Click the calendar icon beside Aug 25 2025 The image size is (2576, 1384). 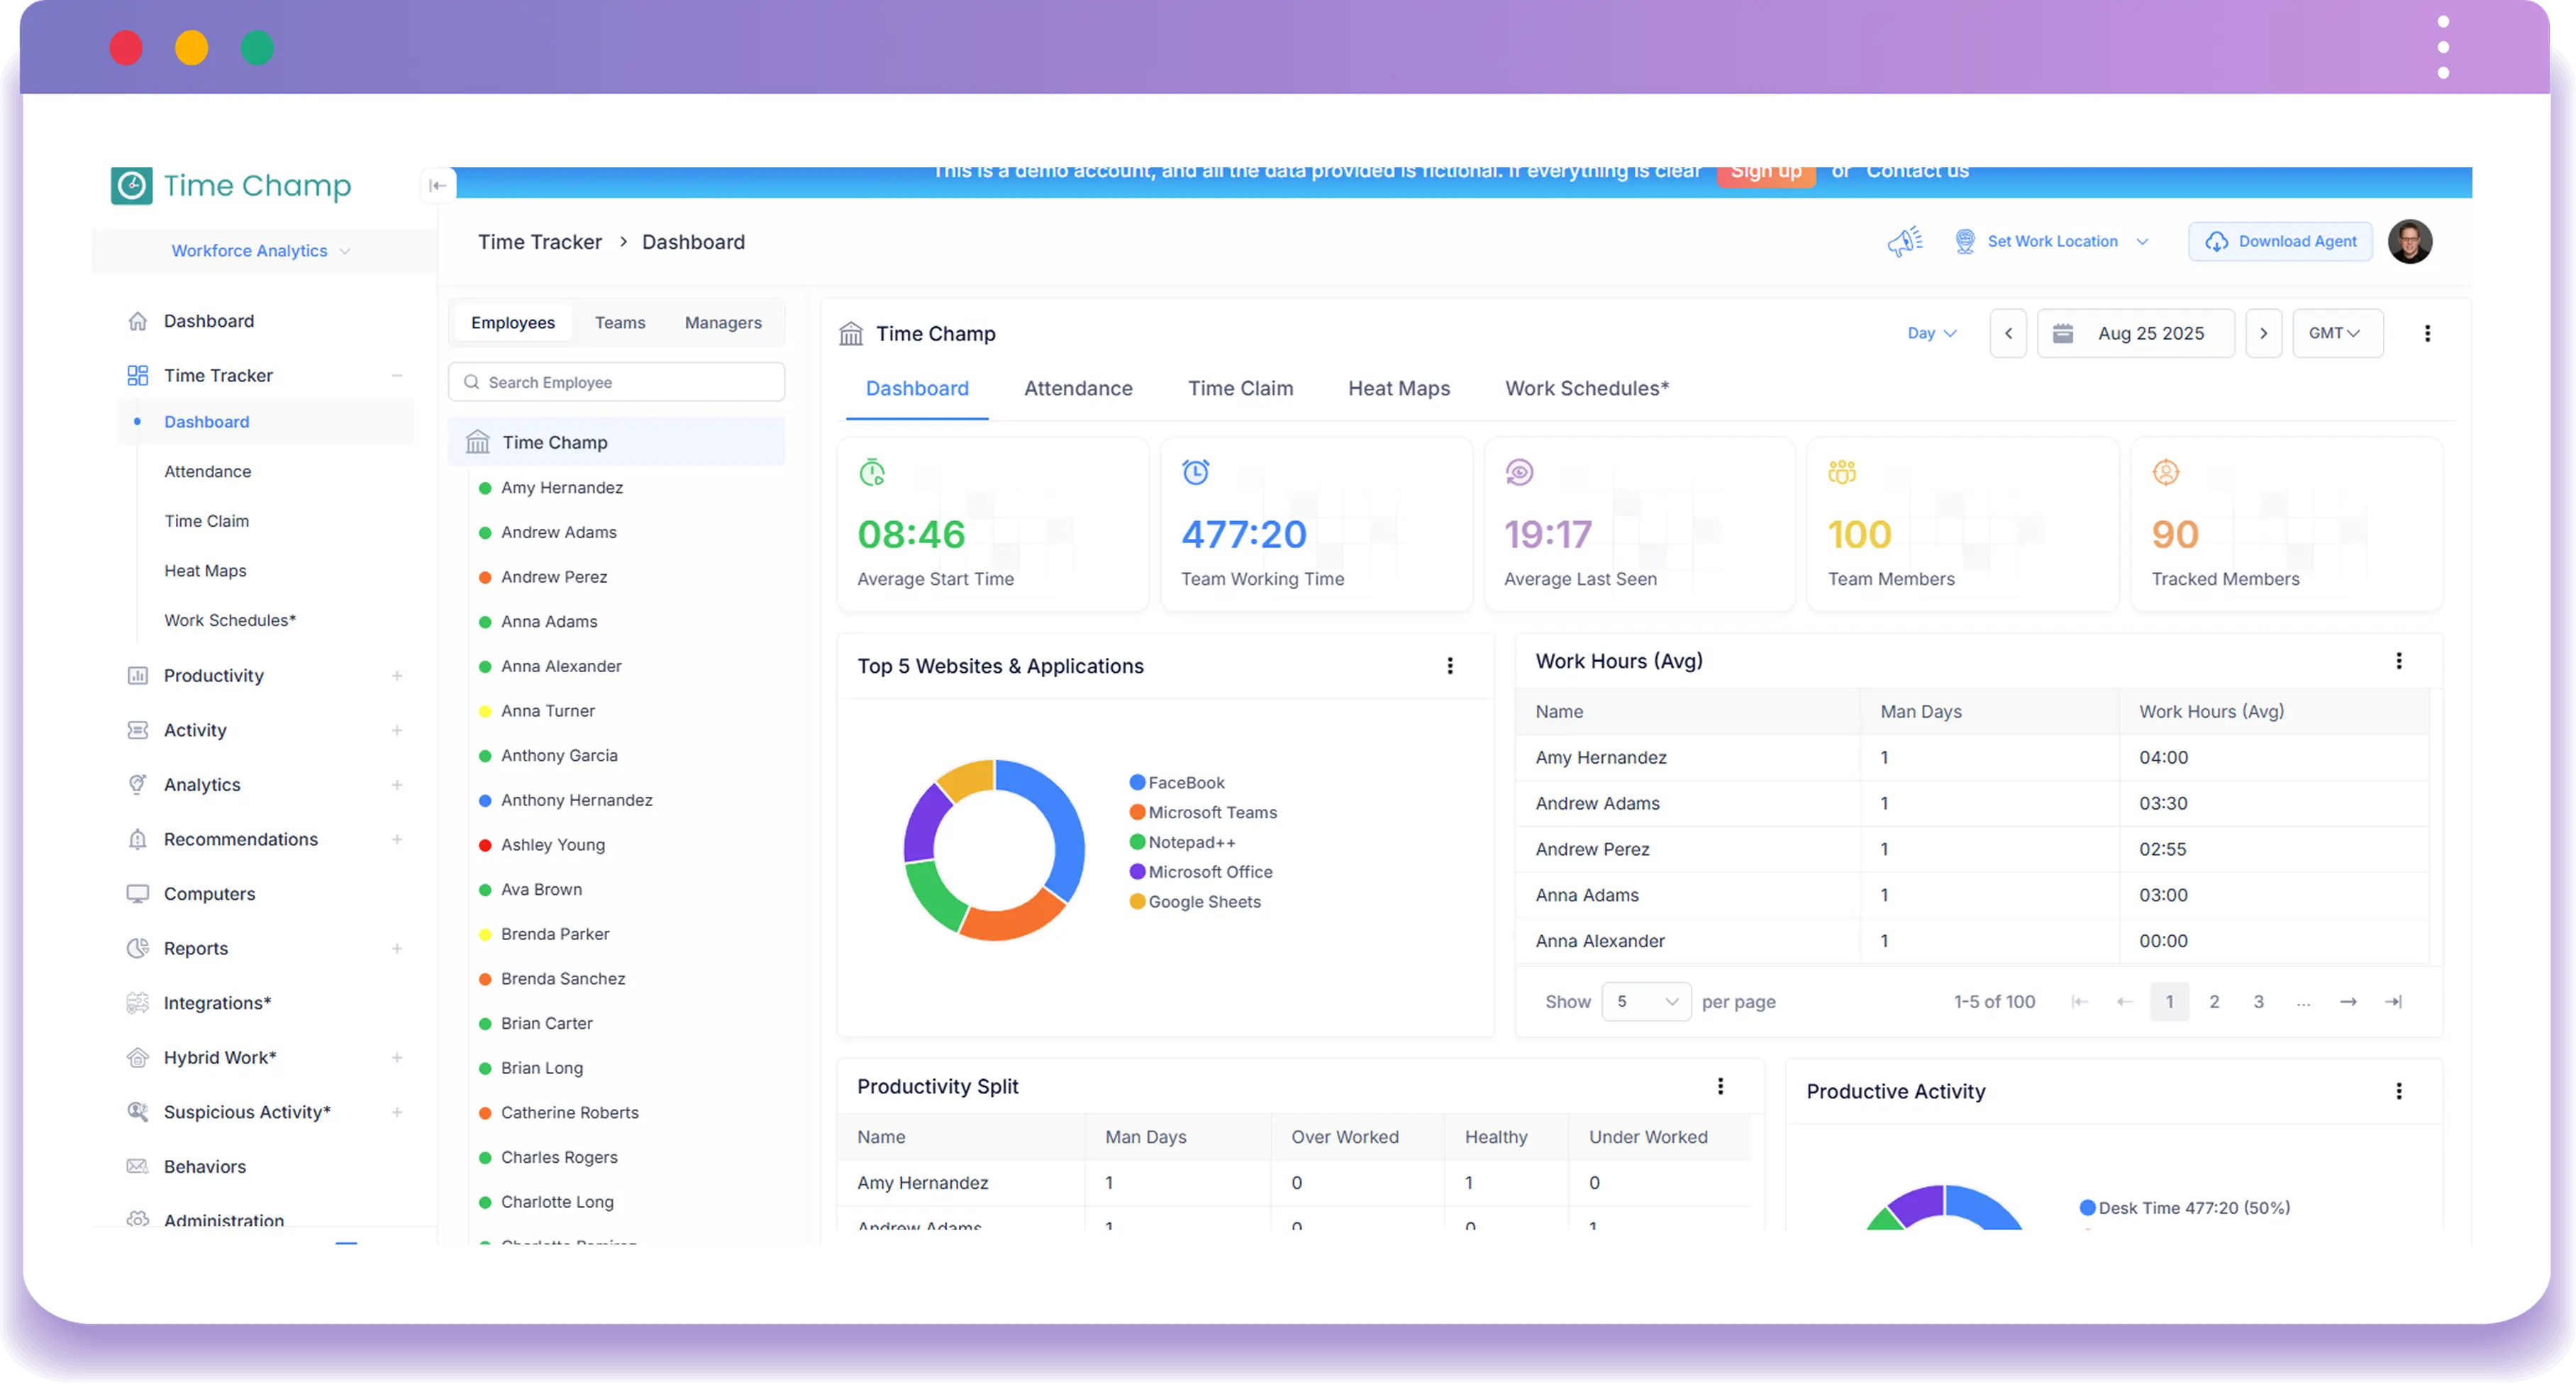click(2062, 333)
